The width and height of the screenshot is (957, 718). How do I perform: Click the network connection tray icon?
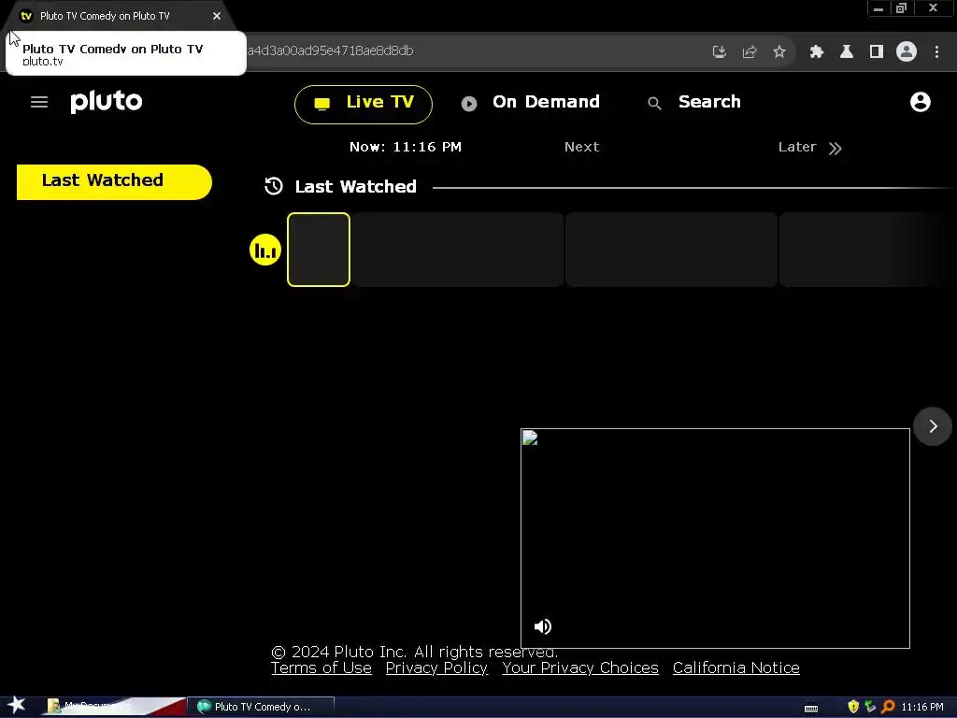coord(870,707)
